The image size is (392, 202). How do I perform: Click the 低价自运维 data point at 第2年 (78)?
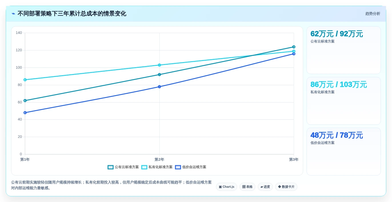point(159,87)
